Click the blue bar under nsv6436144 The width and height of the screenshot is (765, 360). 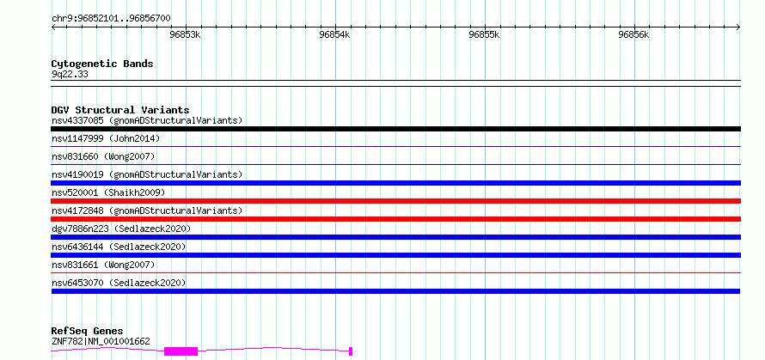[395, 255]
